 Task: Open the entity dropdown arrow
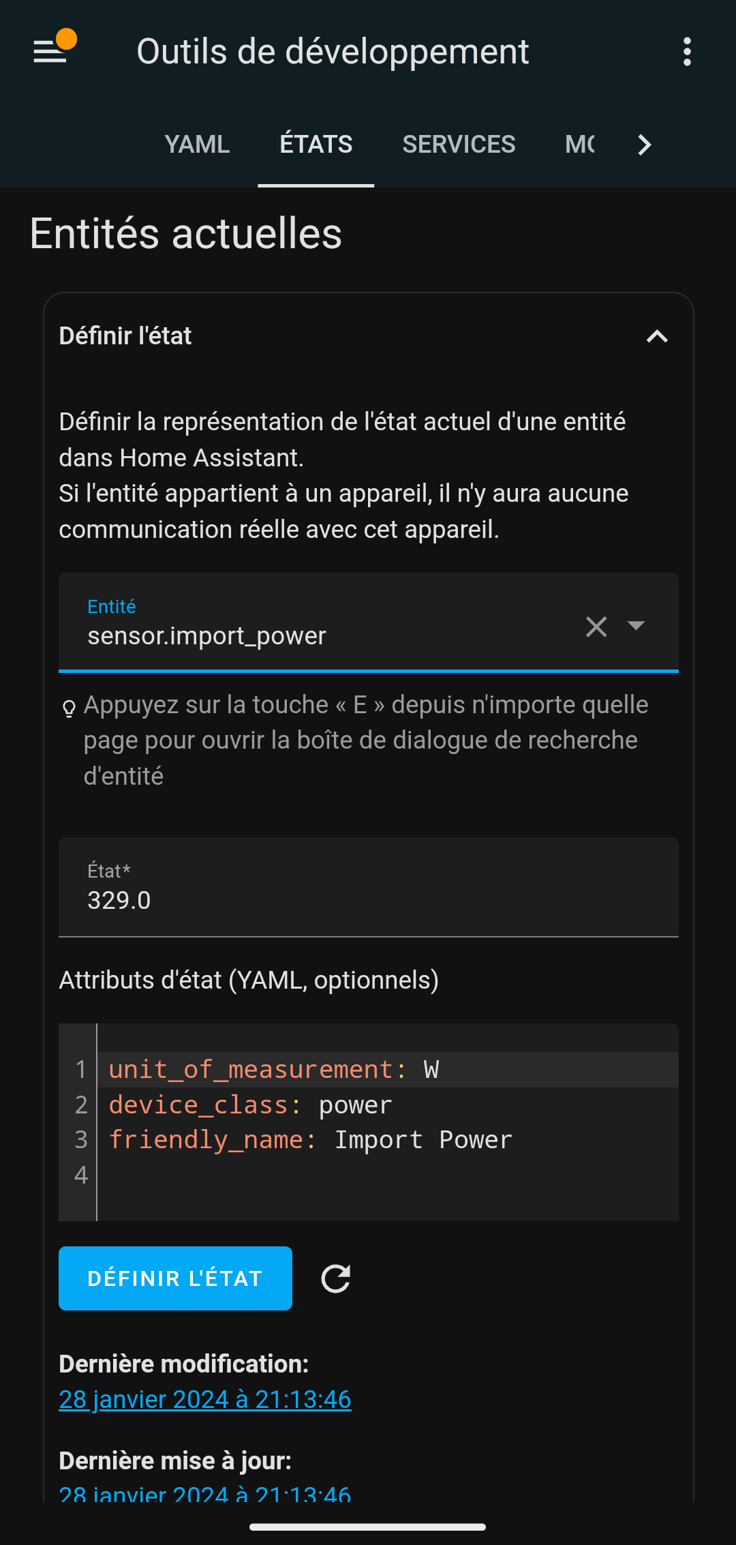pyautogui.click(x=636, y=625)
